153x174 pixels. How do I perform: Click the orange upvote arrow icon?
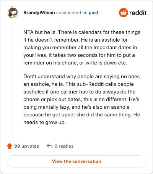[x=10, y=146]
